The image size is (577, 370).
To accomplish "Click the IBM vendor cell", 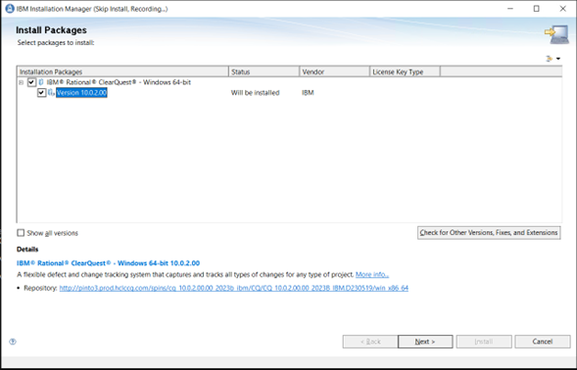I will pyautogui.click(x=308, y=93).
